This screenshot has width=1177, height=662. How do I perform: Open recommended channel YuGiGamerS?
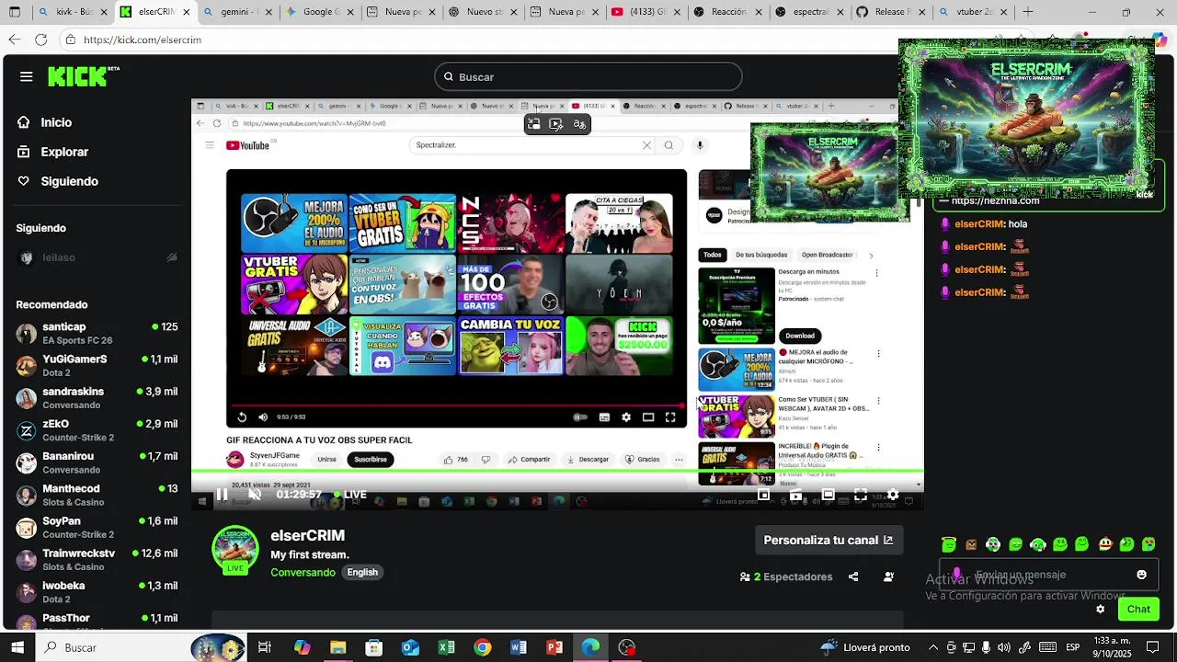(97, 365)
